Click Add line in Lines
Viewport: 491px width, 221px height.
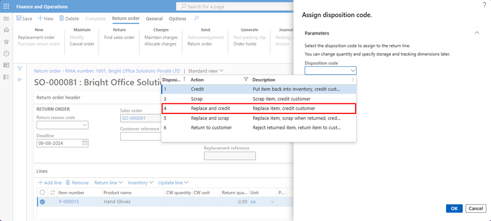pyautogui.click(x=50, y=182)
